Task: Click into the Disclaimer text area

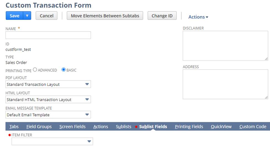Action: tap(225, 46)
